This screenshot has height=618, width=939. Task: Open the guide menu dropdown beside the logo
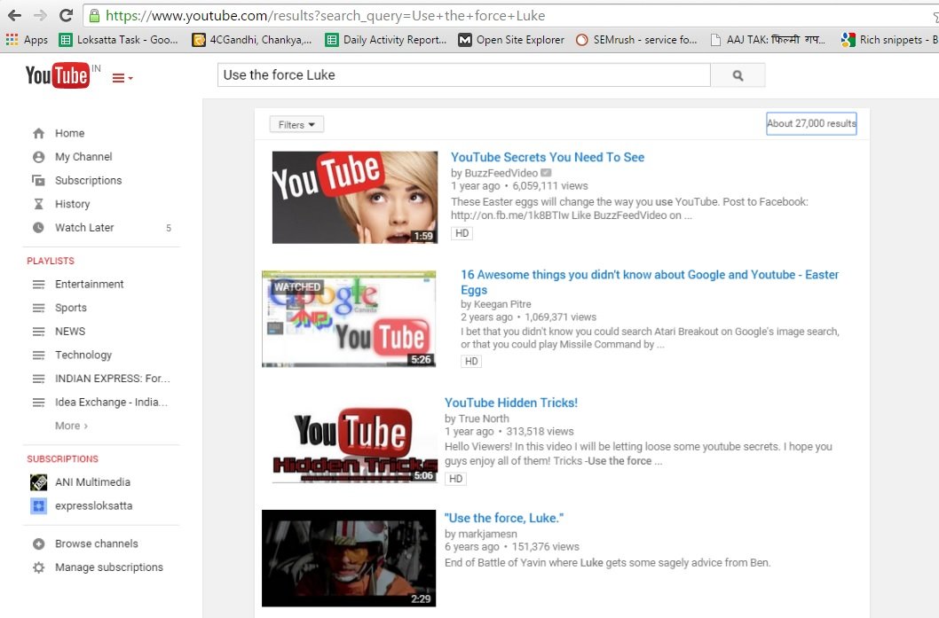(x=122, y=78)
